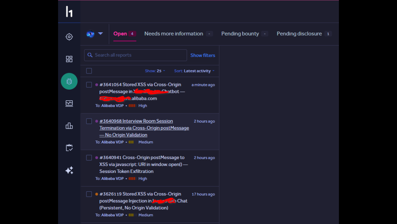The height and width of the screenshot is (224, 397).
Task: Click '2 hours ago' timestamp of #3640968
Action: (x=204, y=121)
